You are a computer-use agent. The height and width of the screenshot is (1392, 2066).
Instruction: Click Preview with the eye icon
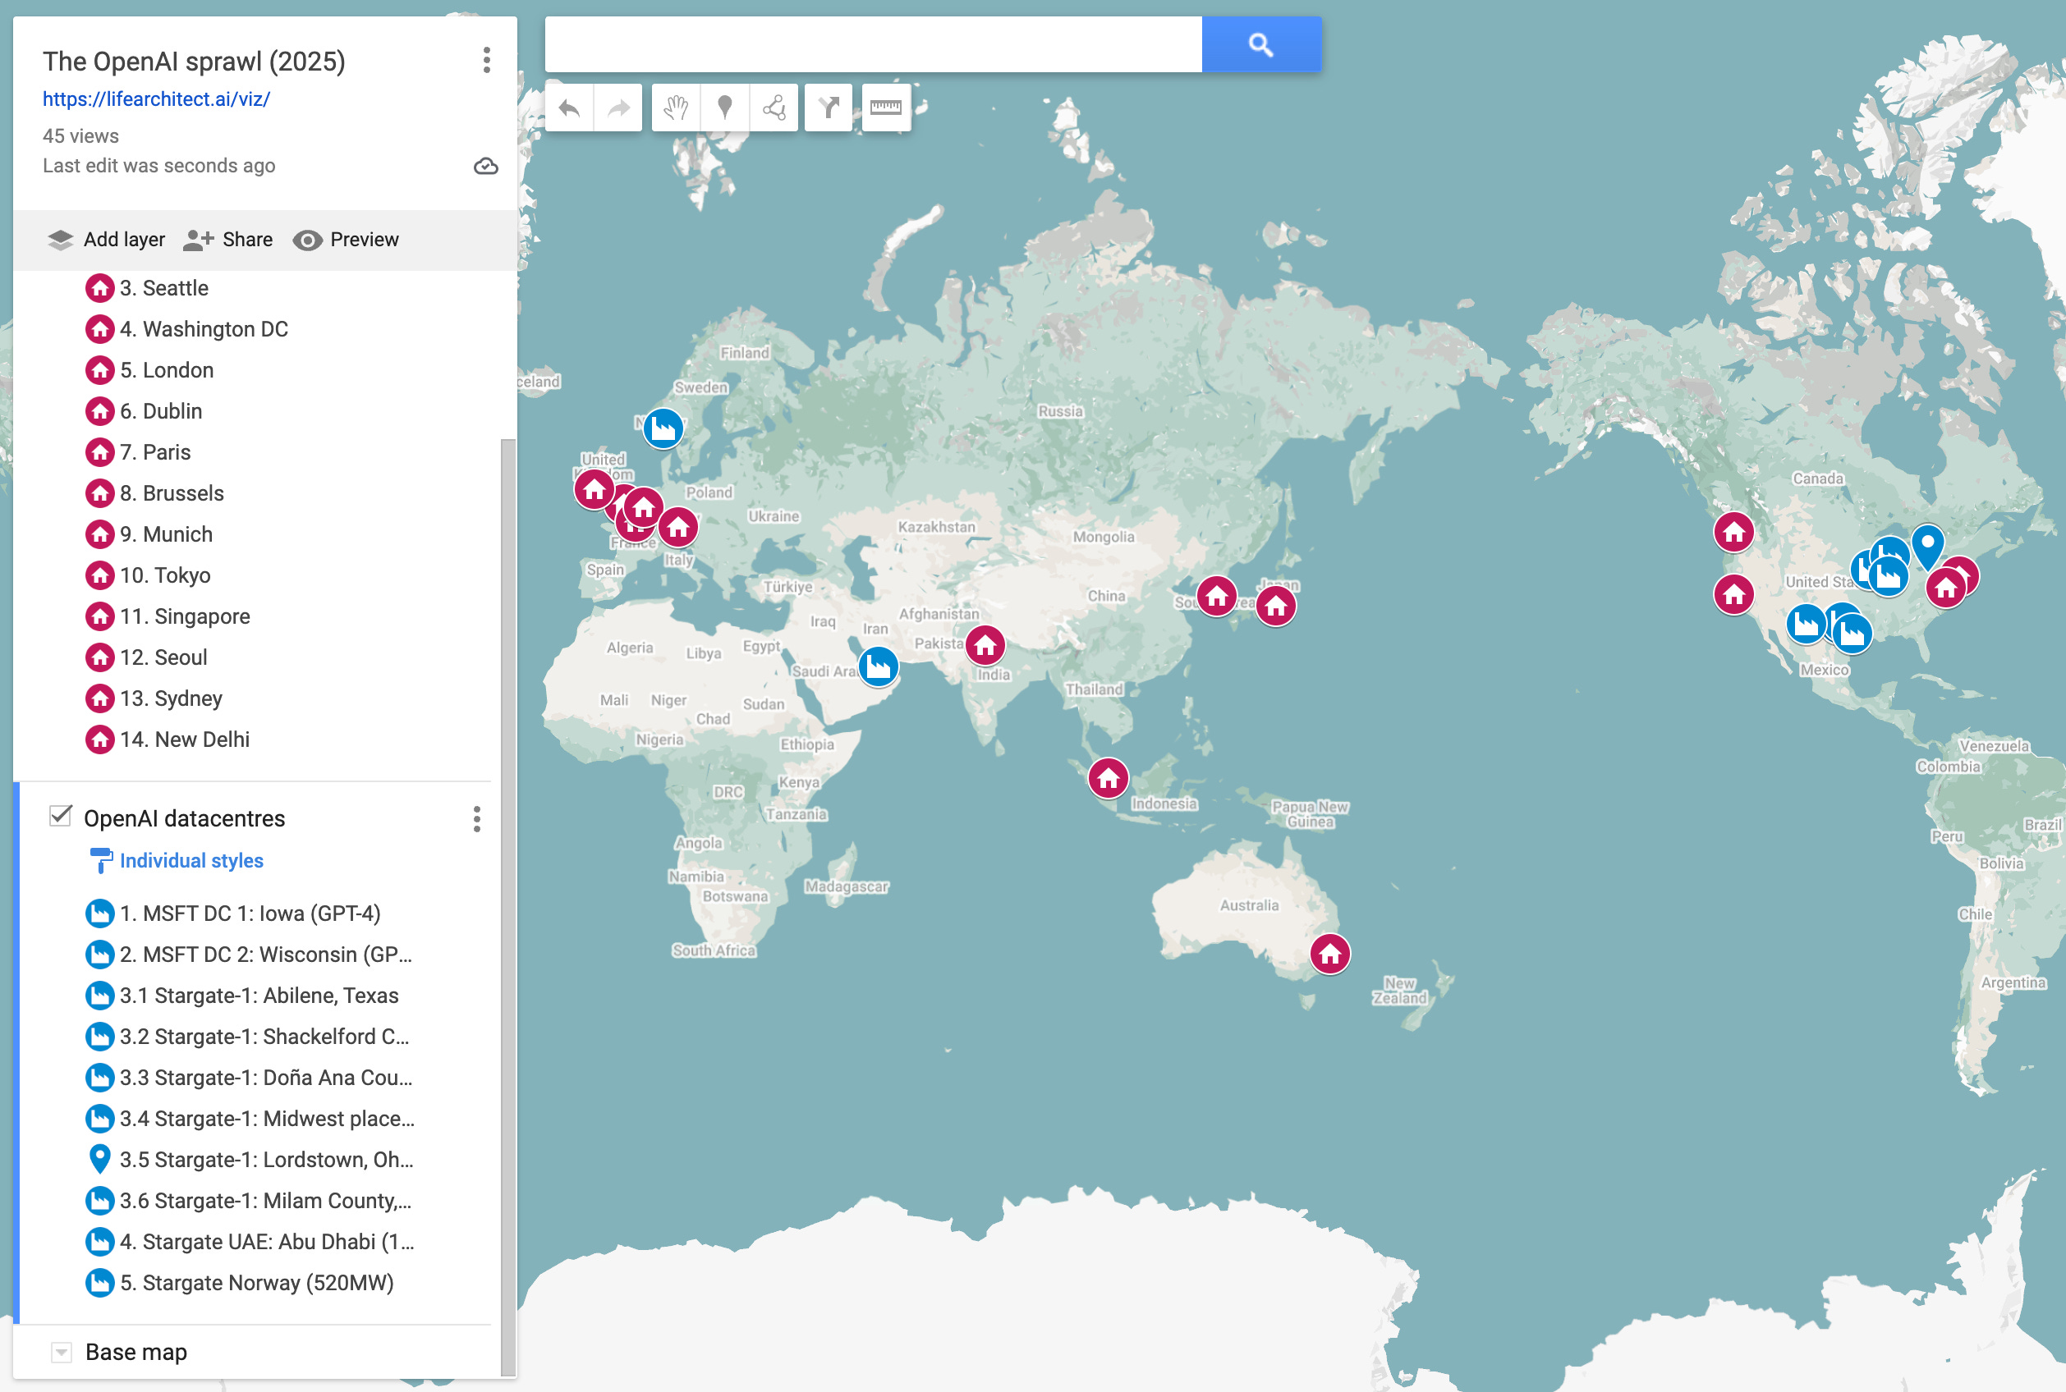tap(347, 240)
